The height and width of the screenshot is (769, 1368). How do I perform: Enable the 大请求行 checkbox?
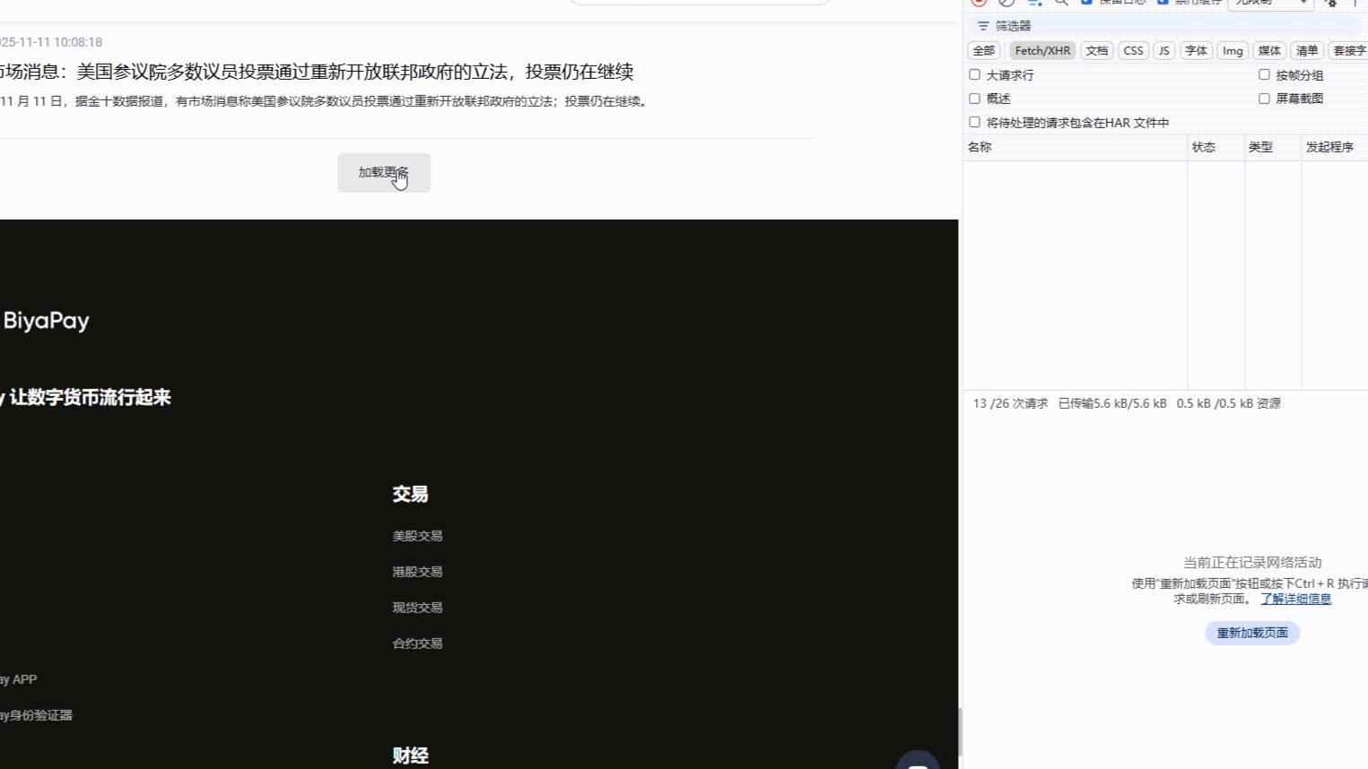(975, 74)
